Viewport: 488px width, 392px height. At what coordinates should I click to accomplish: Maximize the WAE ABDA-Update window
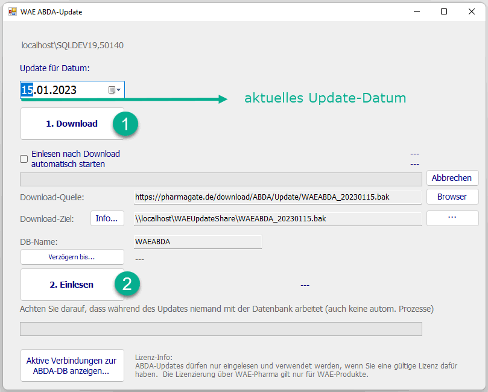tap(444, 12)
